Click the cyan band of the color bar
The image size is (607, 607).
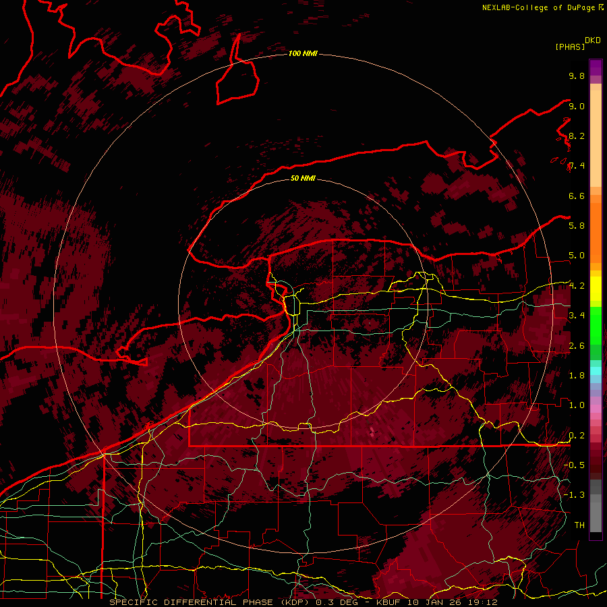tap(596, 371)
